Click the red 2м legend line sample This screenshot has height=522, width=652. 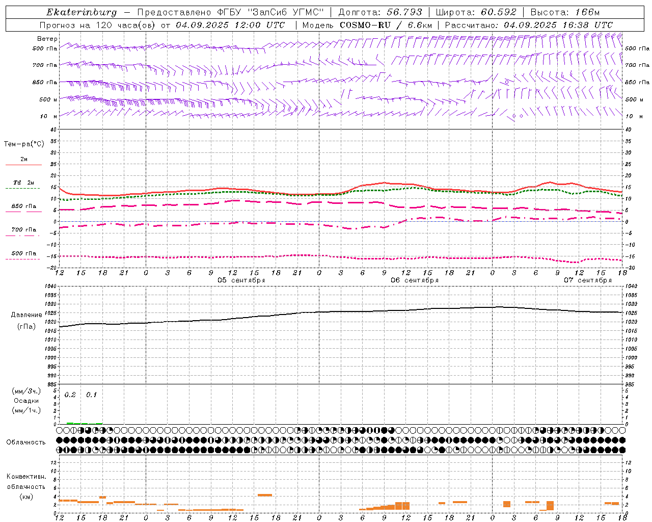[23, 165]
